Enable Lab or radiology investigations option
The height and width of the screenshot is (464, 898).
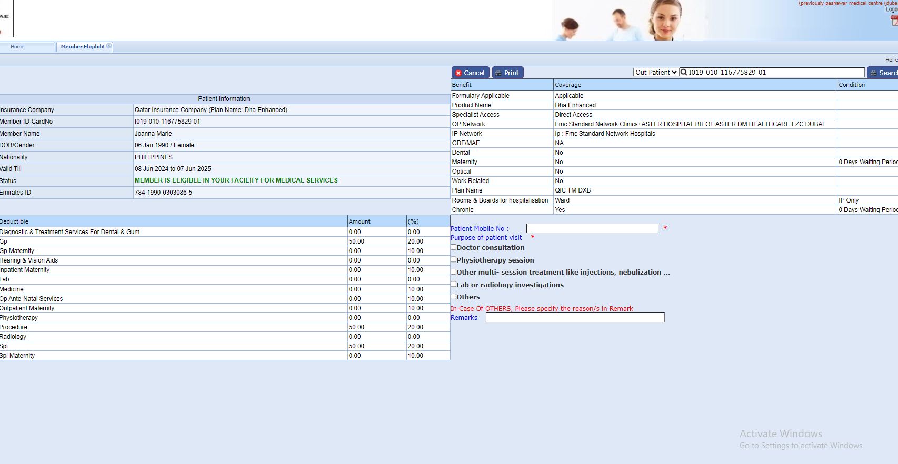pos(454,284)
